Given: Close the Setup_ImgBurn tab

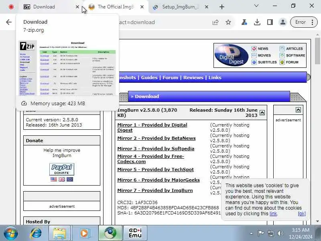Looking at the screenshot, I should point(207,7).
